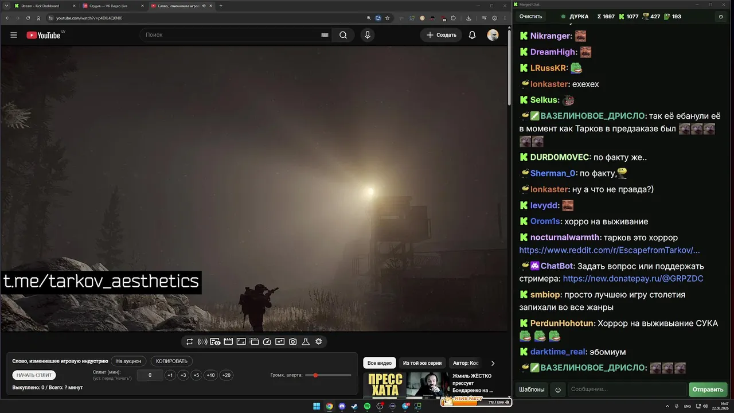This screenshot has height=413, width=734.
Task: Click the YouTube search magnifier button
Action: pyautogui.click(x=343, y=35)
